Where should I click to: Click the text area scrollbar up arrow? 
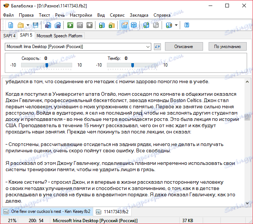(247, 82)
